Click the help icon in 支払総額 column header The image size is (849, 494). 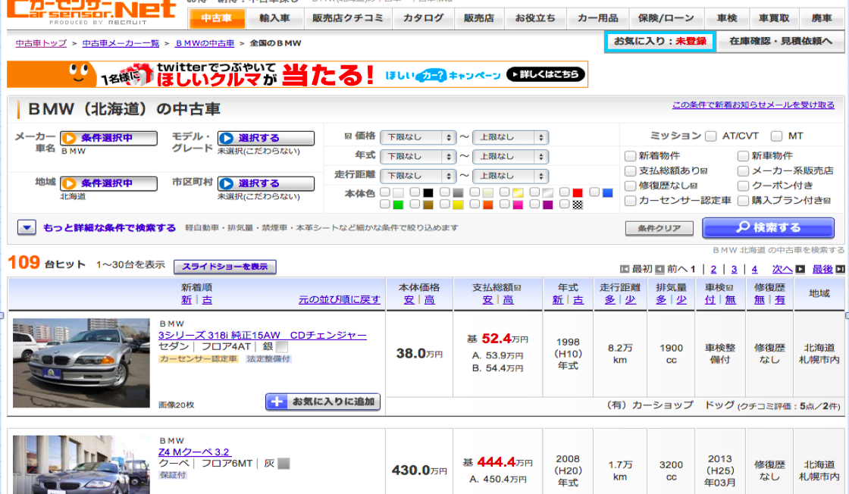[x=518, y=288]
